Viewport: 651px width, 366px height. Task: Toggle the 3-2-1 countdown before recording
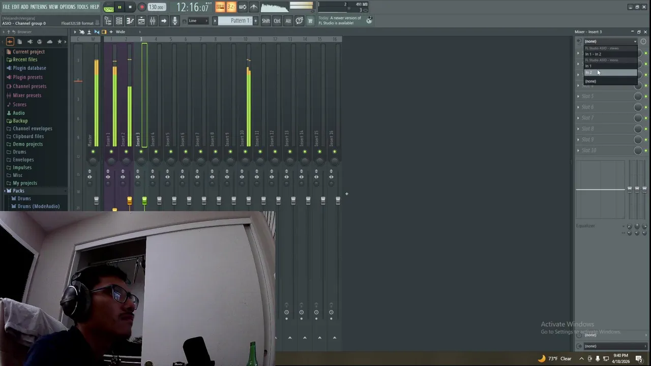click(x=231, y=7)
